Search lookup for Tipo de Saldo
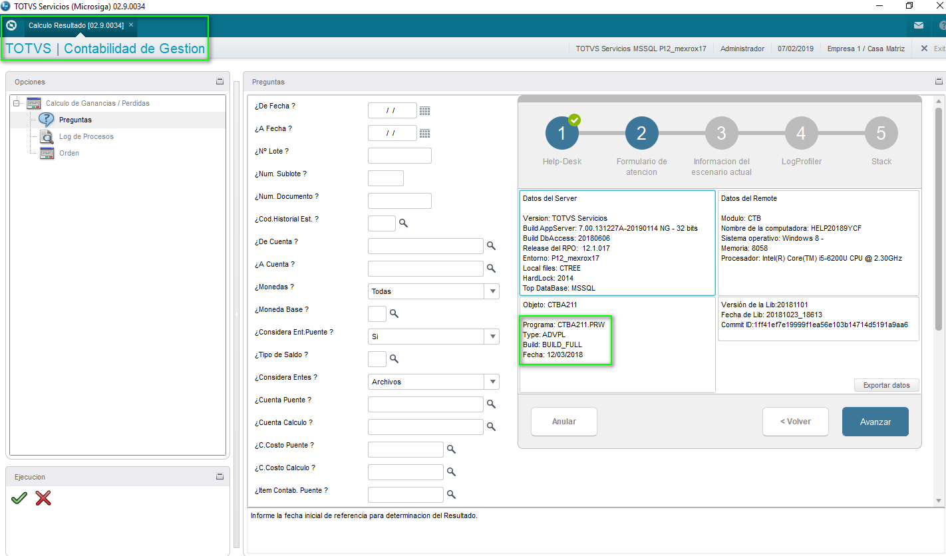 click(394, 359)
